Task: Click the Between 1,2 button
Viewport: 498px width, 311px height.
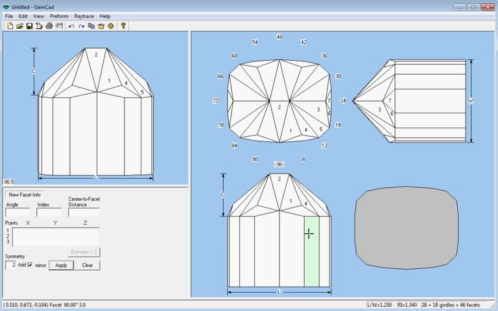Action: [84, 252]
